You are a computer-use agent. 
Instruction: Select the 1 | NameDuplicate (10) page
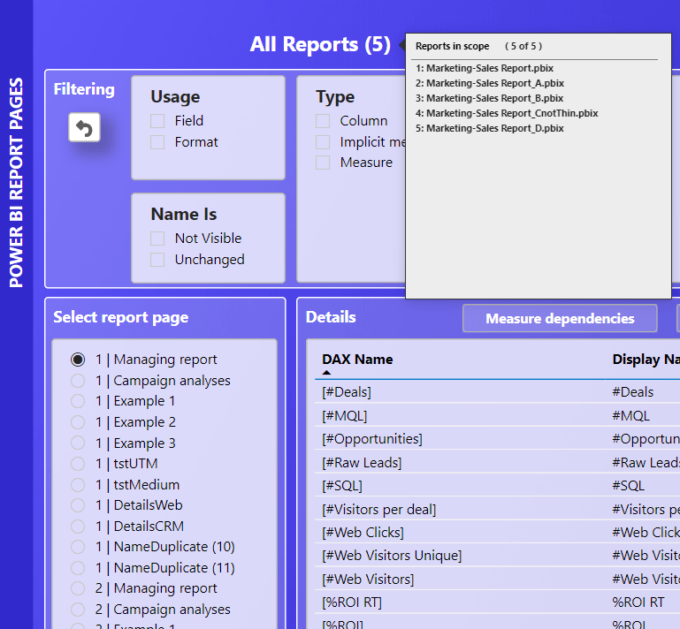coord(79,547)
